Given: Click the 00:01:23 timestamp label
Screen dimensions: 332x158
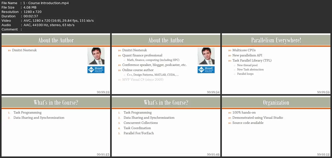Looking at the screenshot, I should point(103,154).
